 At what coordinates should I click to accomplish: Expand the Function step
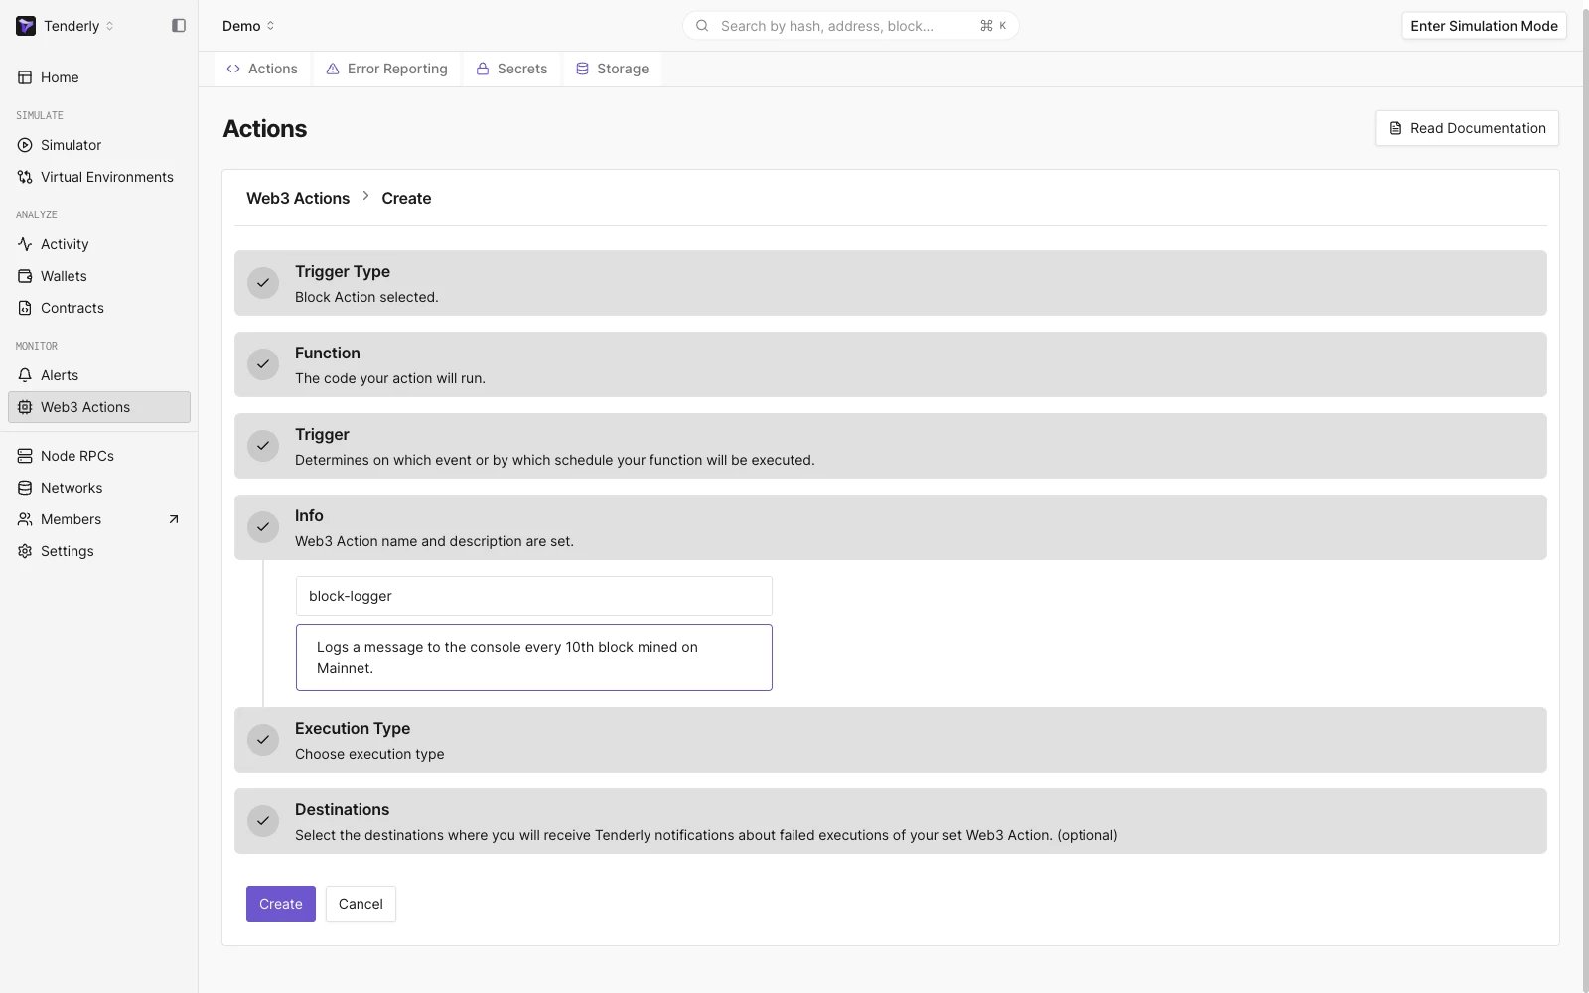pos(890,364)
